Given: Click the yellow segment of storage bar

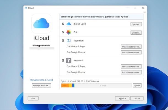Looking at the screenshot, I should (x=70, y=86).
